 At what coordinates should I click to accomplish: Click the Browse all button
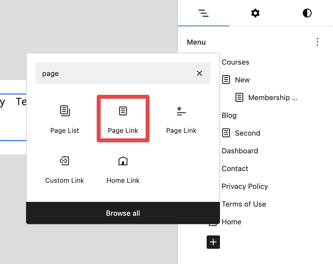(123, 213)
